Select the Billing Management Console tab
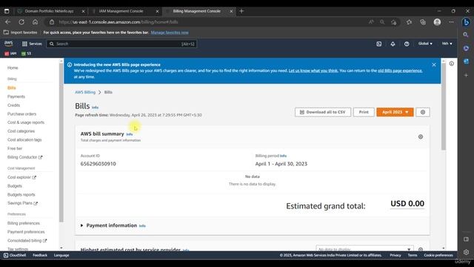 [x=198, y=11]
